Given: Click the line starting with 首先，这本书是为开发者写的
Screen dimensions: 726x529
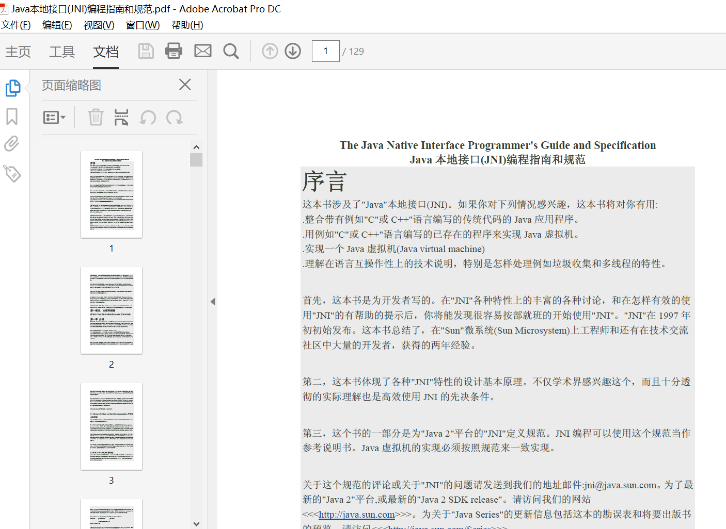Looking at the screenshot, I should tap(496, 301).
